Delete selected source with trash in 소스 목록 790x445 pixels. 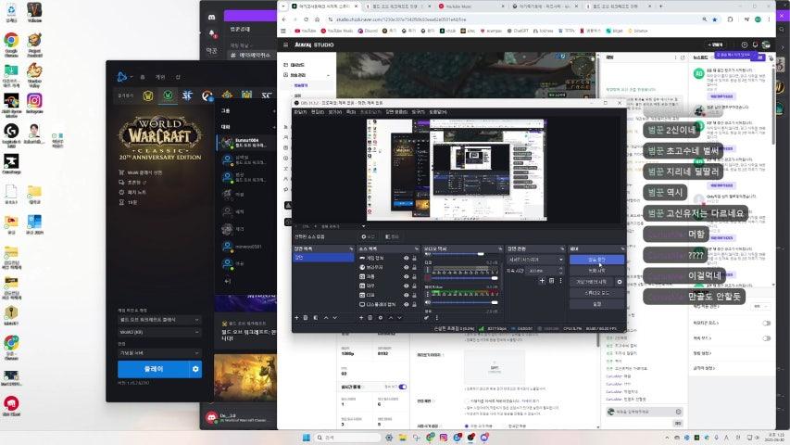coord(370,317)
